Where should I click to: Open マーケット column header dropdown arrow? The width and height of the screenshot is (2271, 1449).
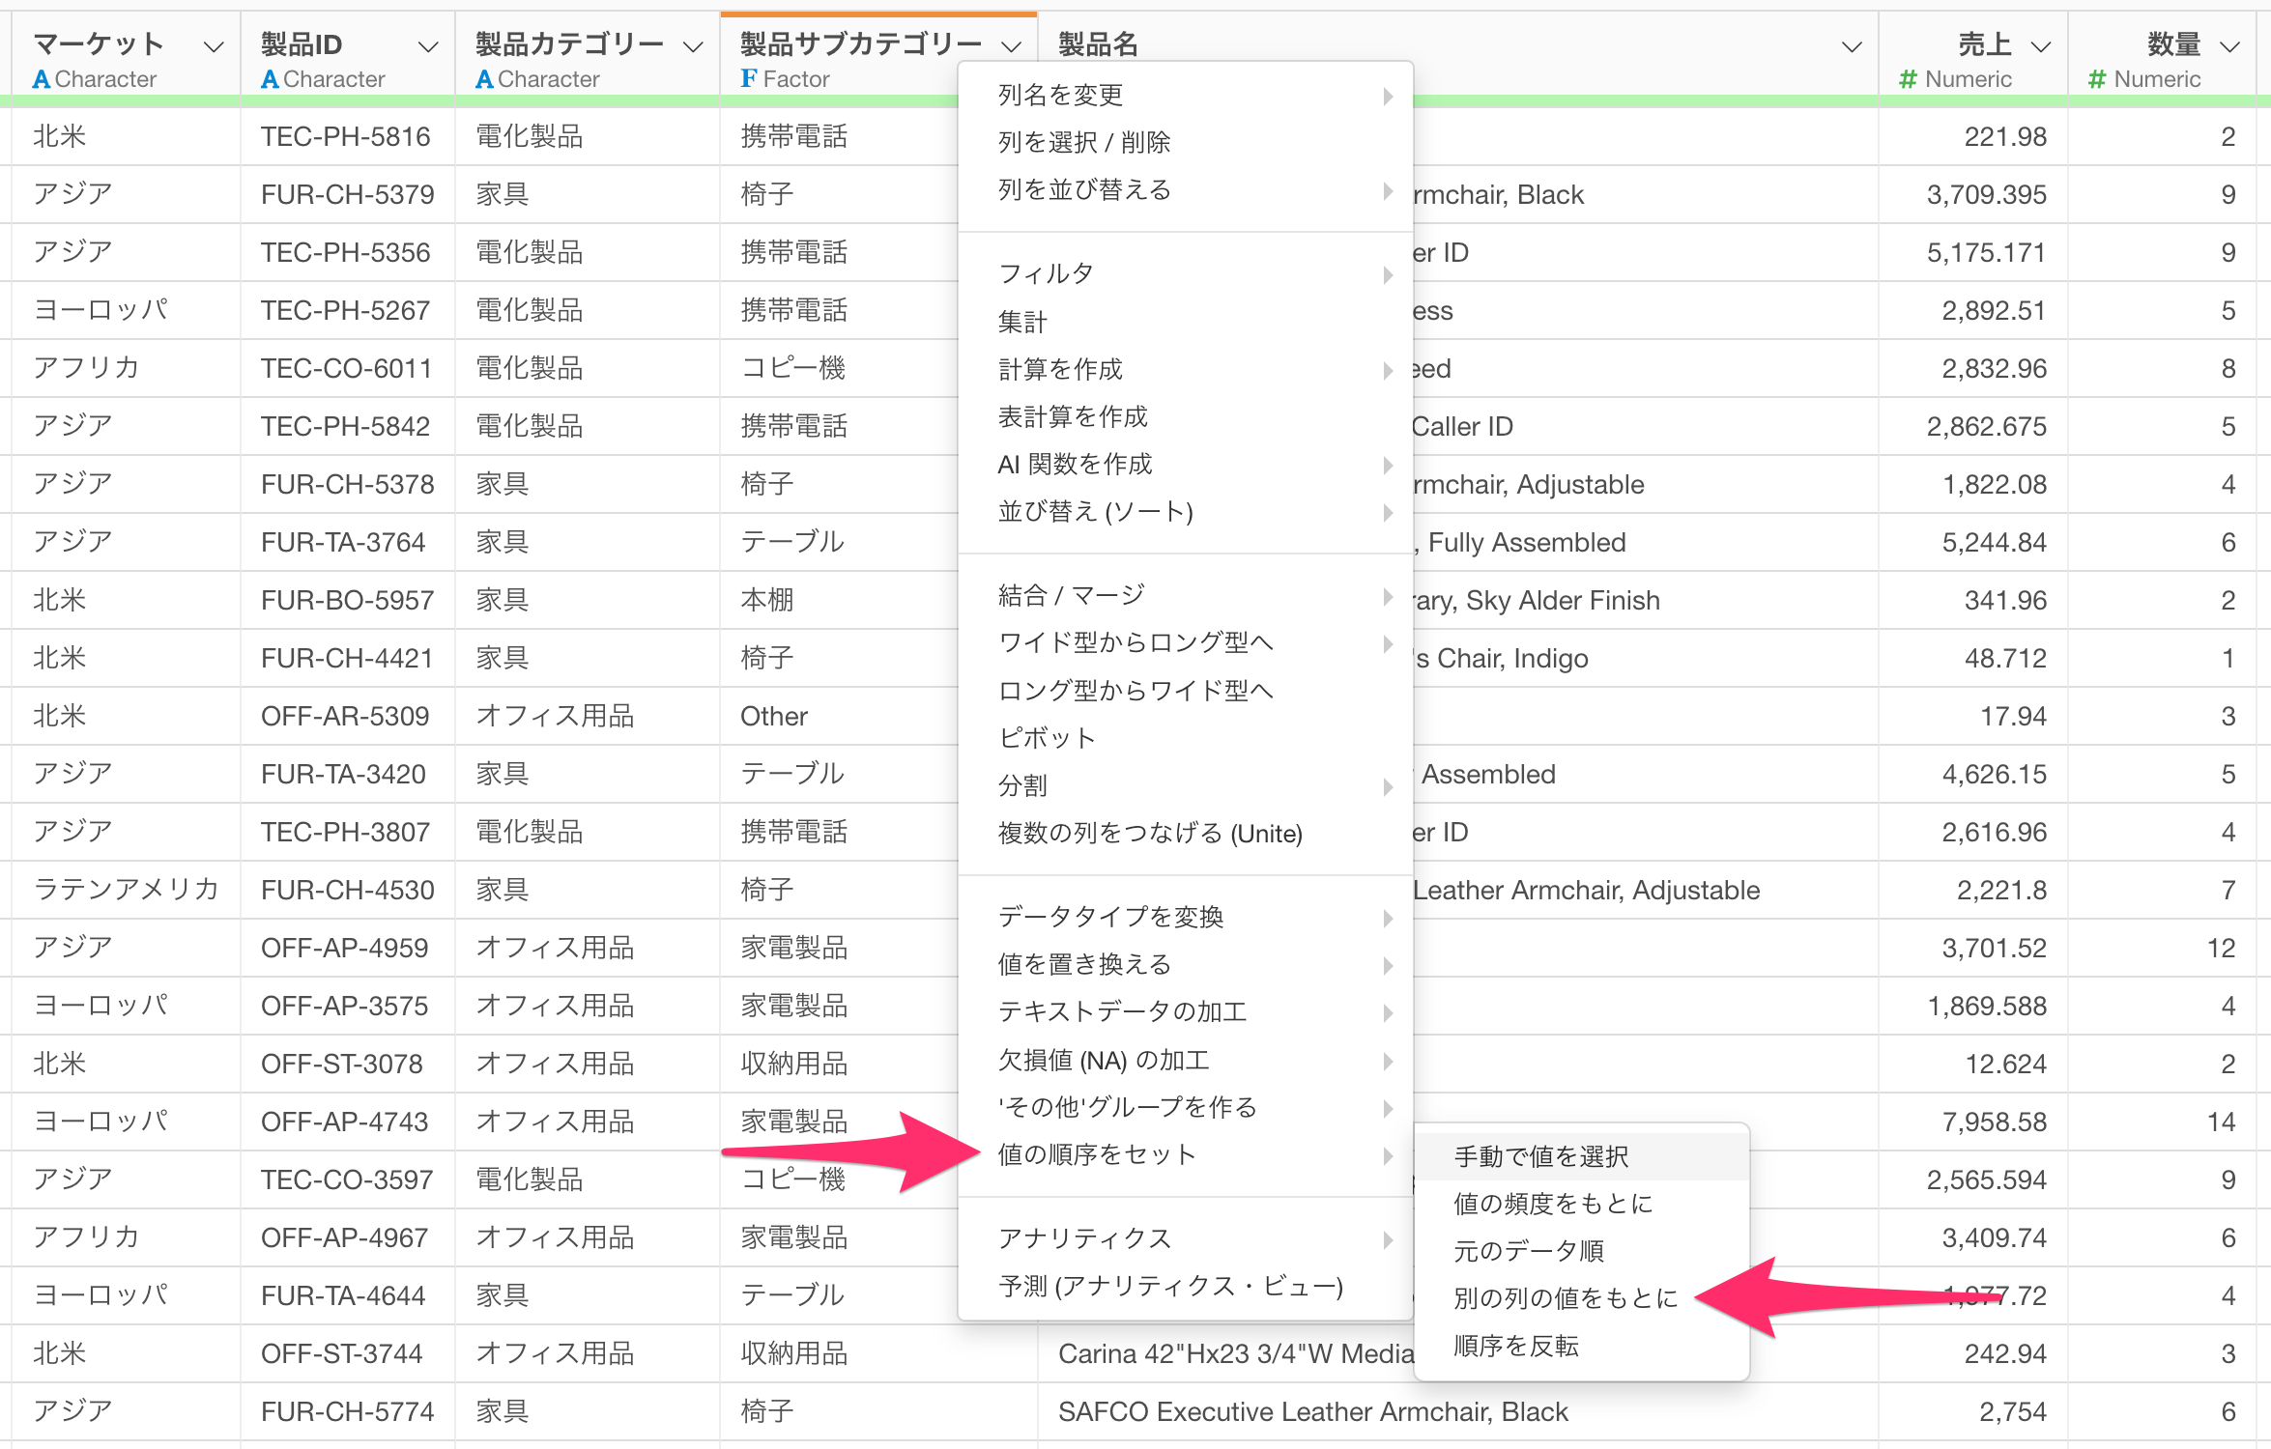click(214, 46)
